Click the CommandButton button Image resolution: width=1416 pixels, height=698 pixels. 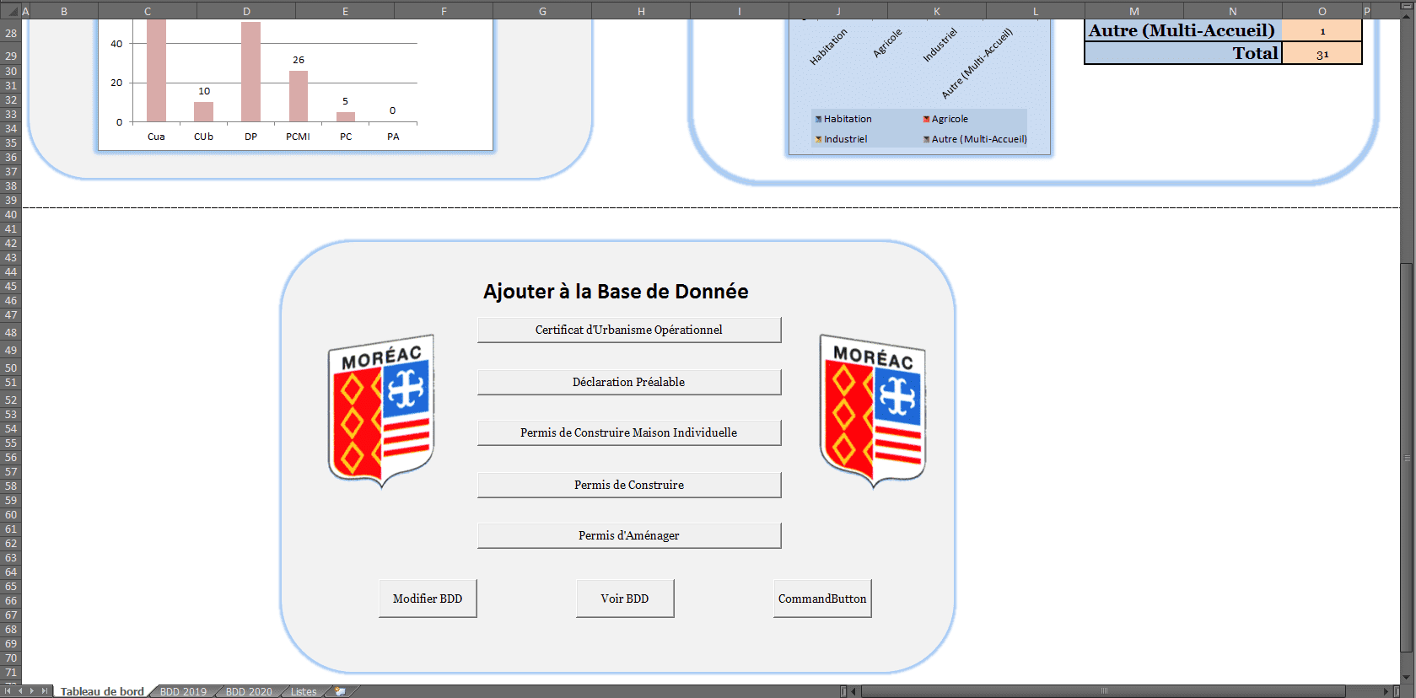tap(822, 599)
